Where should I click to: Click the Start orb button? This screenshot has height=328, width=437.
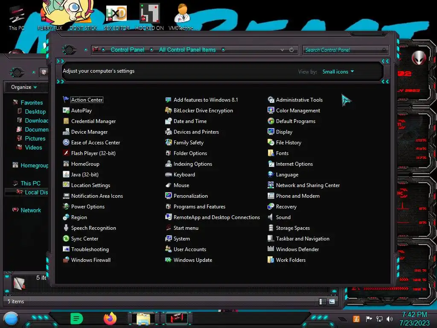pos(11,319)
